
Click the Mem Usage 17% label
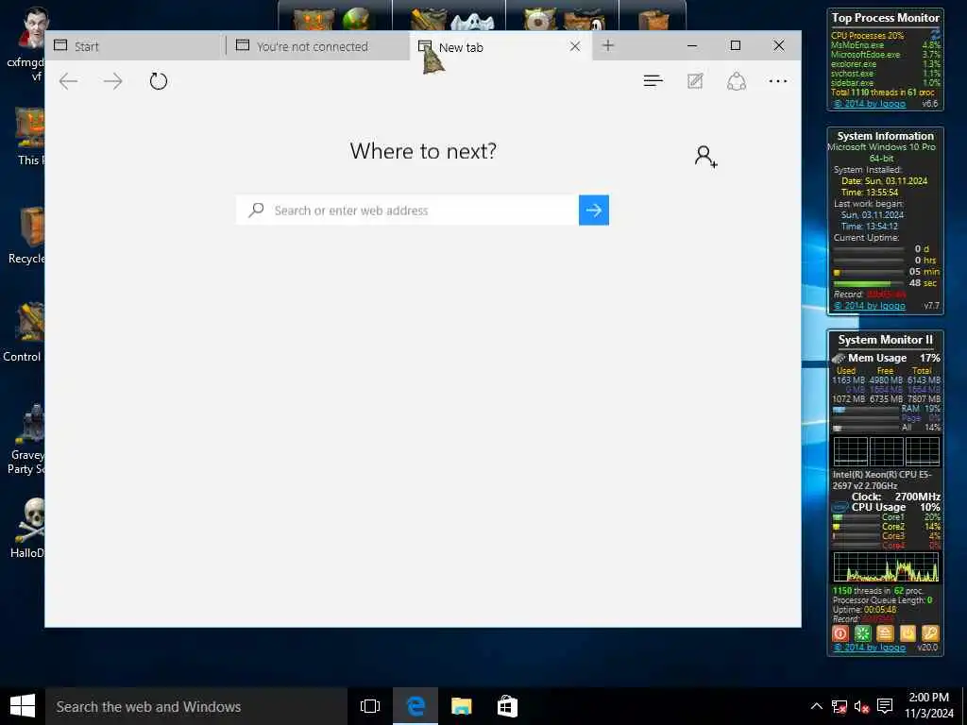(x=893, y=358)
